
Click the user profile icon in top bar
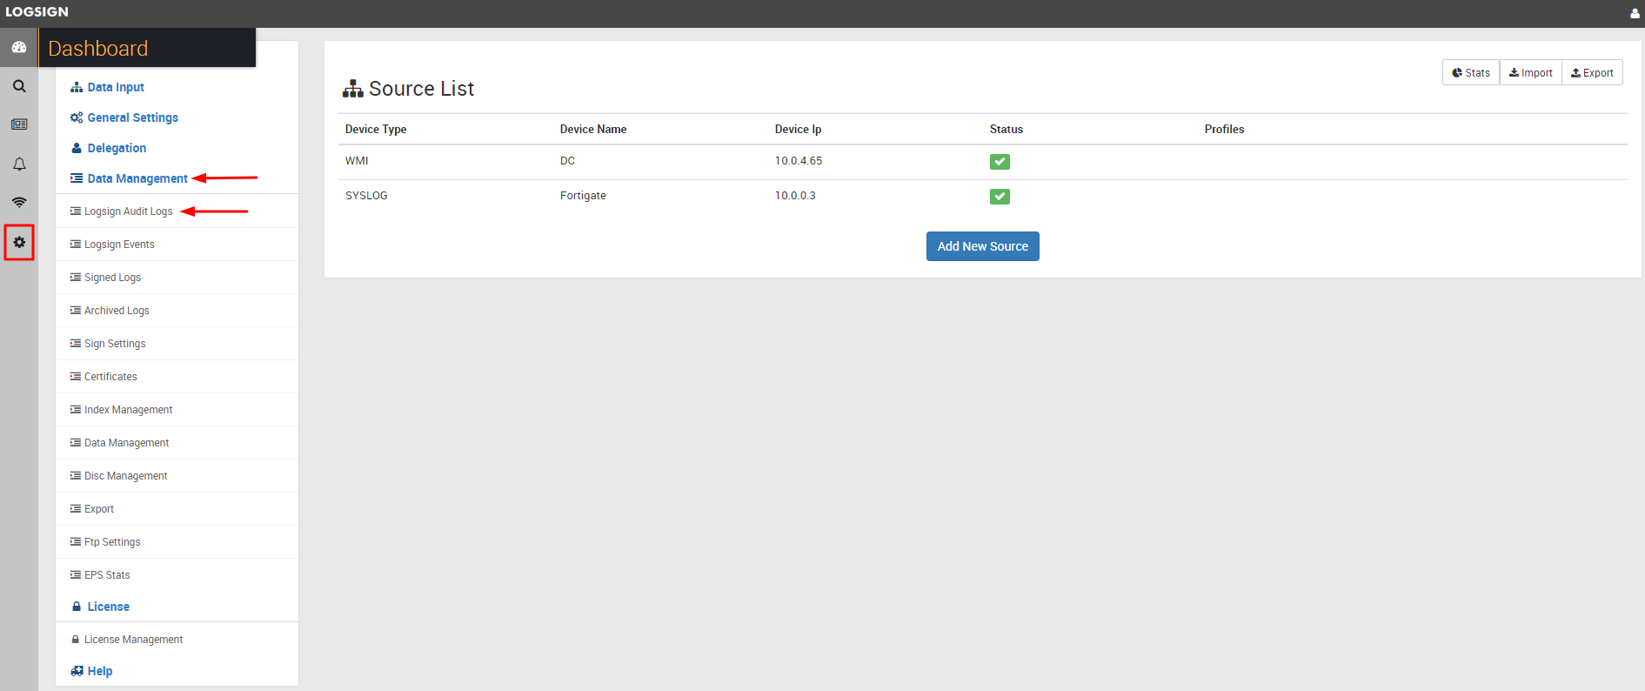1635,13
